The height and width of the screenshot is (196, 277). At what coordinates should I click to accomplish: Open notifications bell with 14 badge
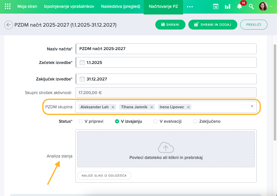(x=239, y=6)
